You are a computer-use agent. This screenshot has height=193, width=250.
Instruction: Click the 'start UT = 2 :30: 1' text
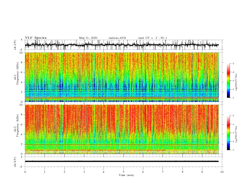click(152, 38)
